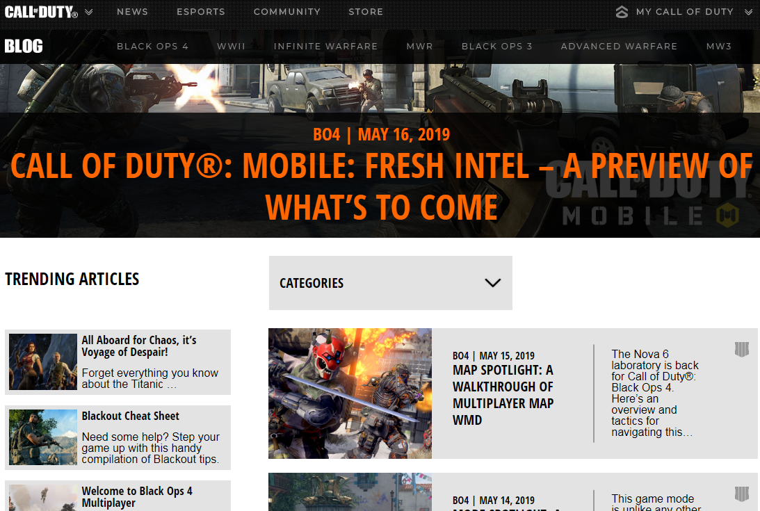Screen dimensions: 760x511
Task: Click Black Ops 4 emblem icon on WMD card
Action: [742, 349]
